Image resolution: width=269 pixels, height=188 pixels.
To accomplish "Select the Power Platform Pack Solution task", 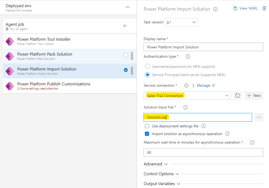I will coord(70,56).
